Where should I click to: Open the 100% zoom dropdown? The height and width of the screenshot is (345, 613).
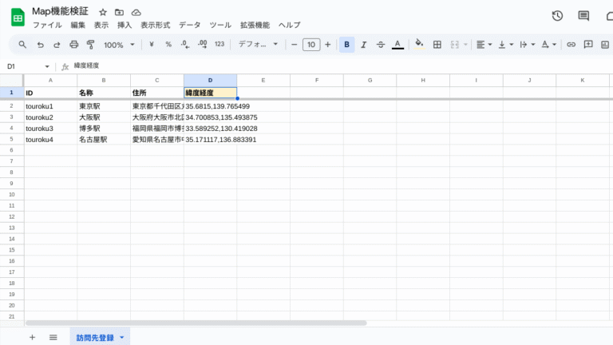[119, 45]
